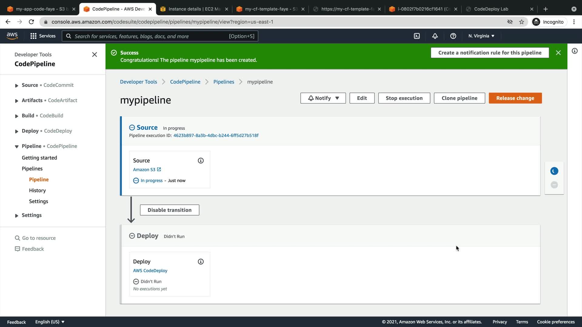This screenshot has height=327, width=582.
Task: Open the N. Virginia region selector
Action: coord(481,36)
